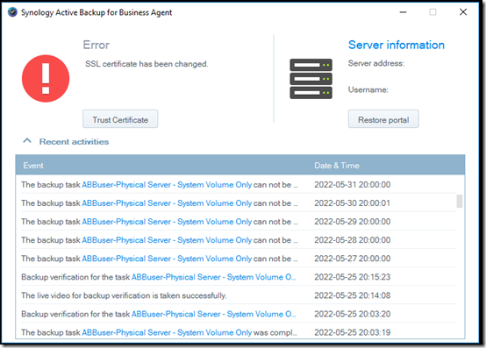Open the Restore portal
The image size is (486, 348).
383,119
